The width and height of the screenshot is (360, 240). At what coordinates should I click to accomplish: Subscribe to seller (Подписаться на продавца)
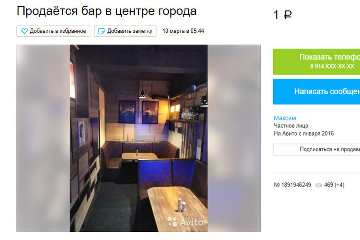point(316,149)
